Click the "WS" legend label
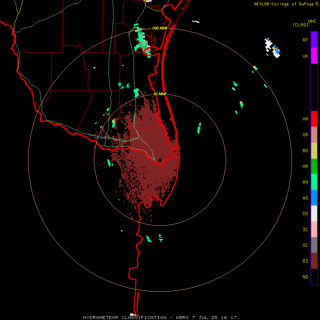The height and width of the screenshot is (320, 320). [x=305, y=198]
